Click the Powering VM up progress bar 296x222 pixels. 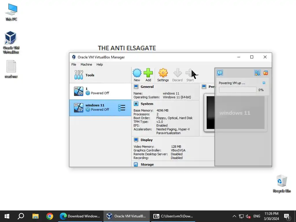(238, 90)
